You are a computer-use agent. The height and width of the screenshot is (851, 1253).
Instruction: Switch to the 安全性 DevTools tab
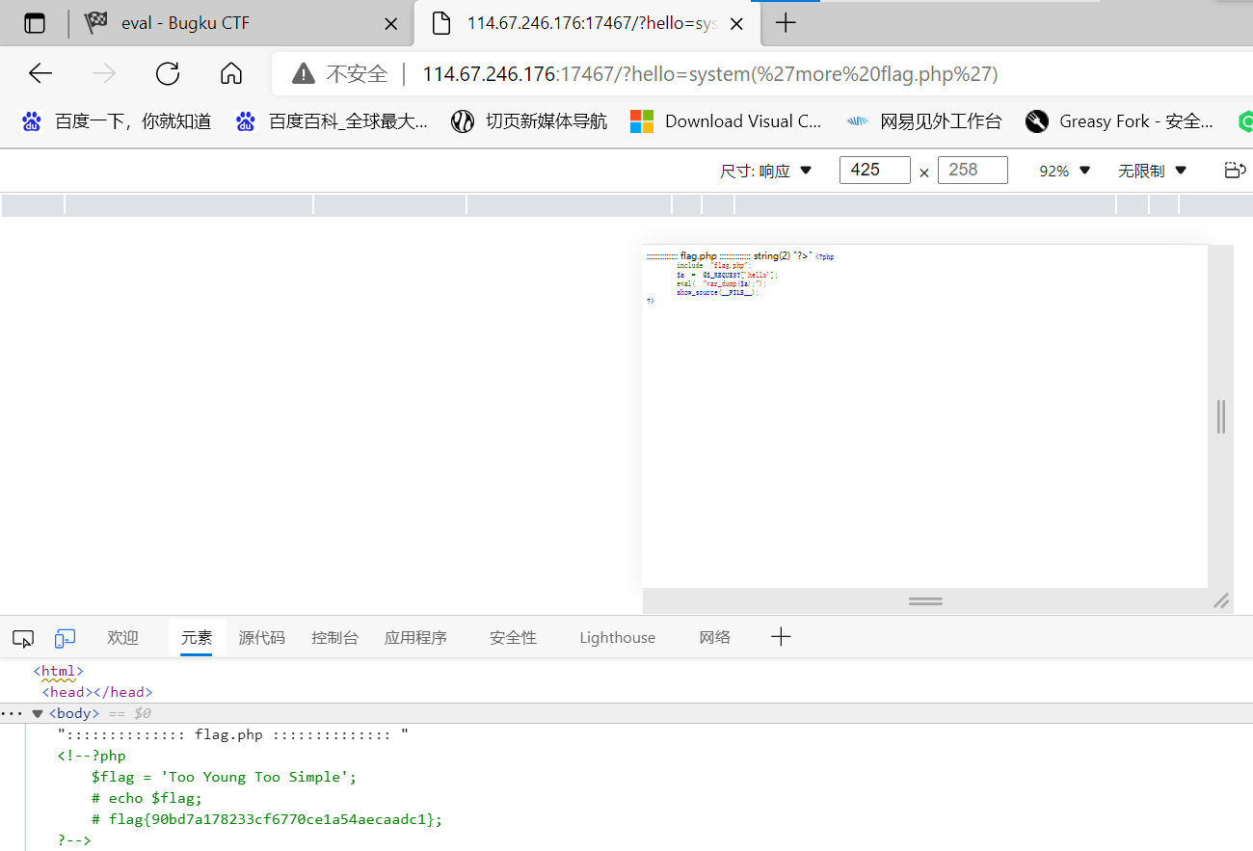513,638
